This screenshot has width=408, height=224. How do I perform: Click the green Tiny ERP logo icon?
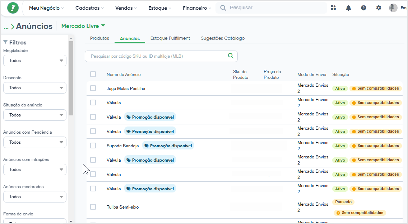(x=13, y=8)
